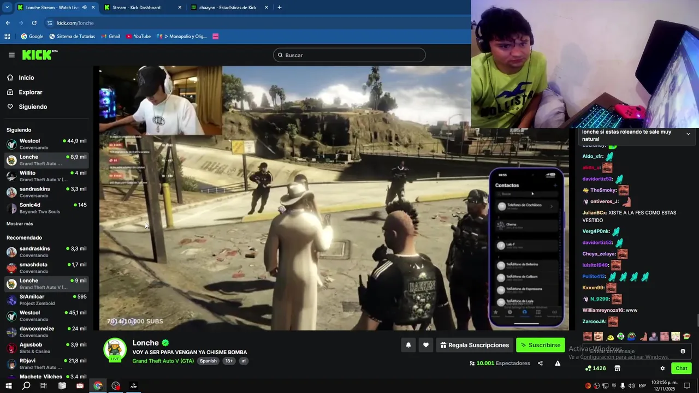Screen dimensions: 699x393
Task: Open the emoji picker in chat
Action: (x=683, y=352)
